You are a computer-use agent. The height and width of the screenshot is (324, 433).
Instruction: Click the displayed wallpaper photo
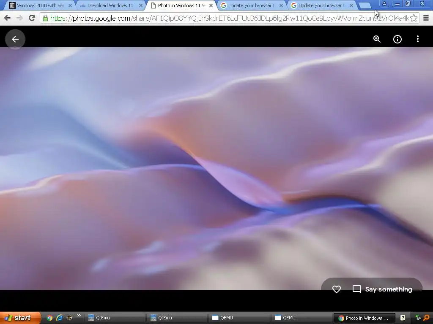point(216,169)
